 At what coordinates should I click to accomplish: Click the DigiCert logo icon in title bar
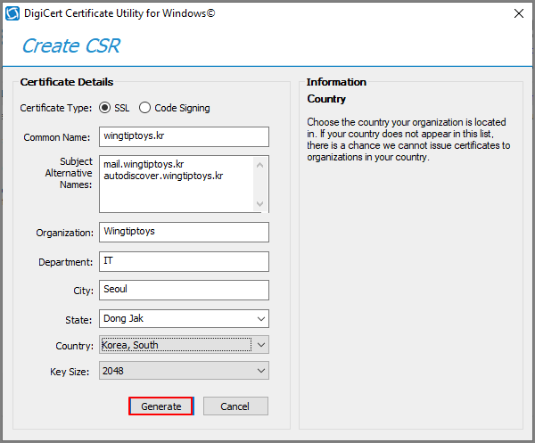tap(12, 13)
